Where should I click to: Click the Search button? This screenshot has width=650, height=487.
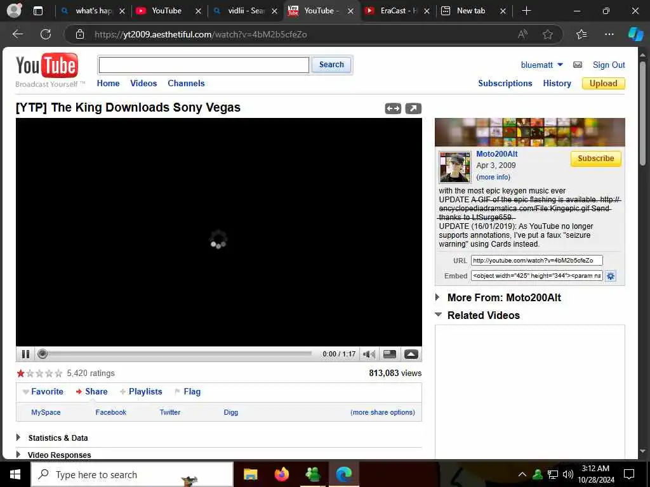click(x=331, y=65)
